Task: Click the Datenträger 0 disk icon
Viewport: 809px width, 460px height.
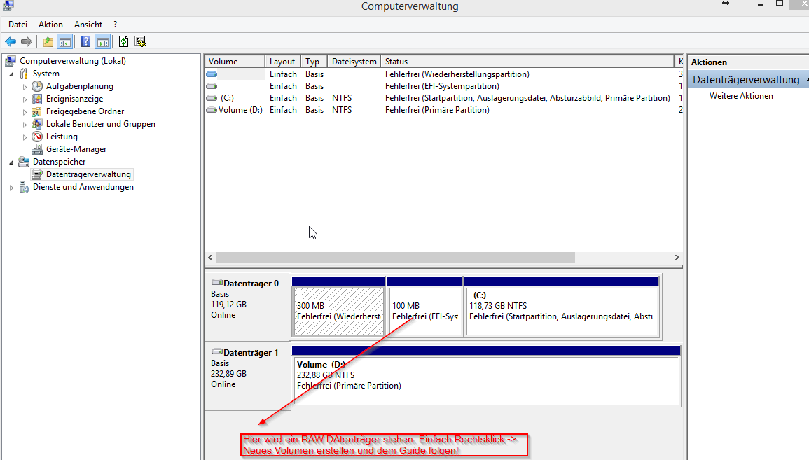Action: click(216, 283)
